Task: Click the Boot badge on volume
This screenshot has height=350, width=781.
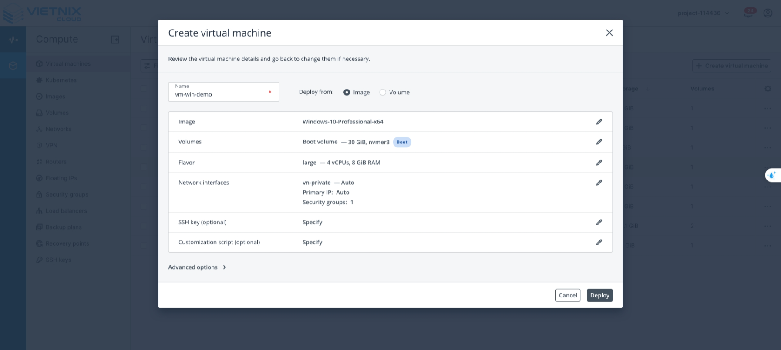Action: click(402, 142)
